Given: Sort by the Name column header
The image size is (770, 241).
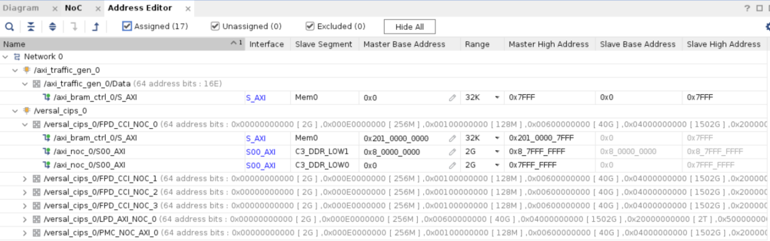Looking at the screenshot, I should (122, 44).
